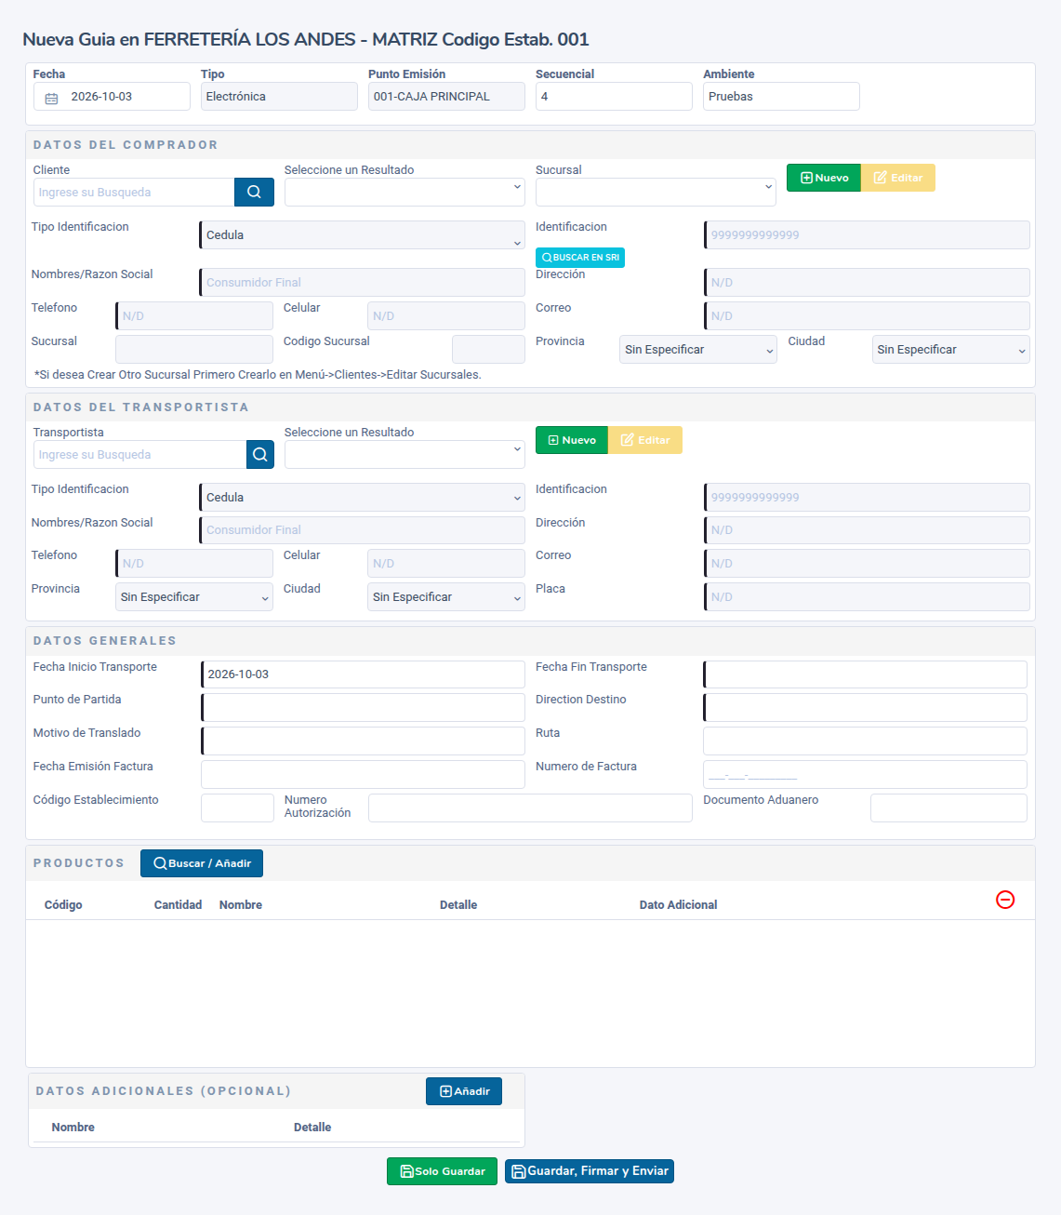1061x1215 pixels.
Task: Click Nuevo button in Datos del Transportista
Action: click(x=572, y=440)
